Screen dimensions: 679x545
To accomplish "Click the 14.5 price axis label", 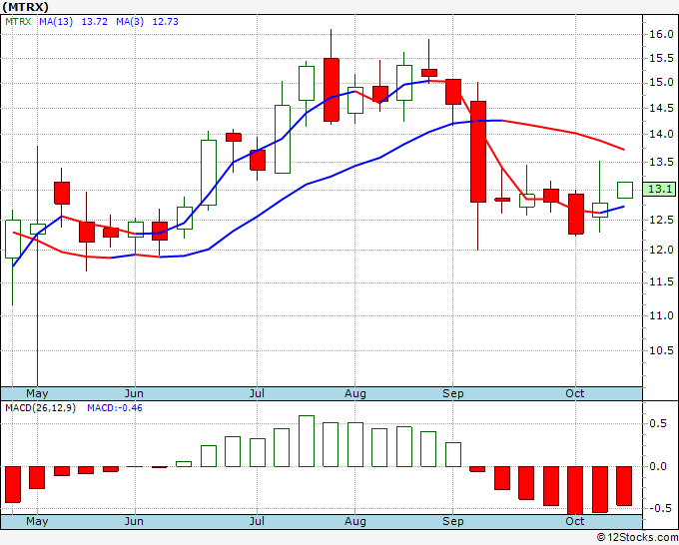I will tap(661, 108).
